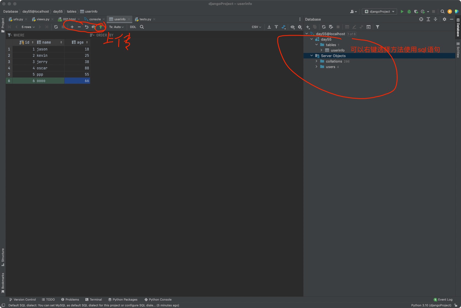
Task: Toggle tool window bars in status corner
Action: coord(3,305)
